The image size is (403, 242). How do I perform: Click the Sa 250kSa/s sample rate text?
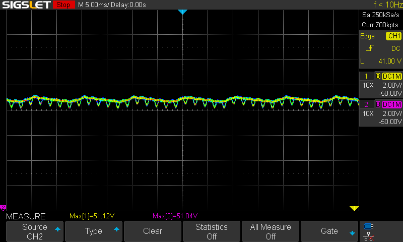[381, 15]
